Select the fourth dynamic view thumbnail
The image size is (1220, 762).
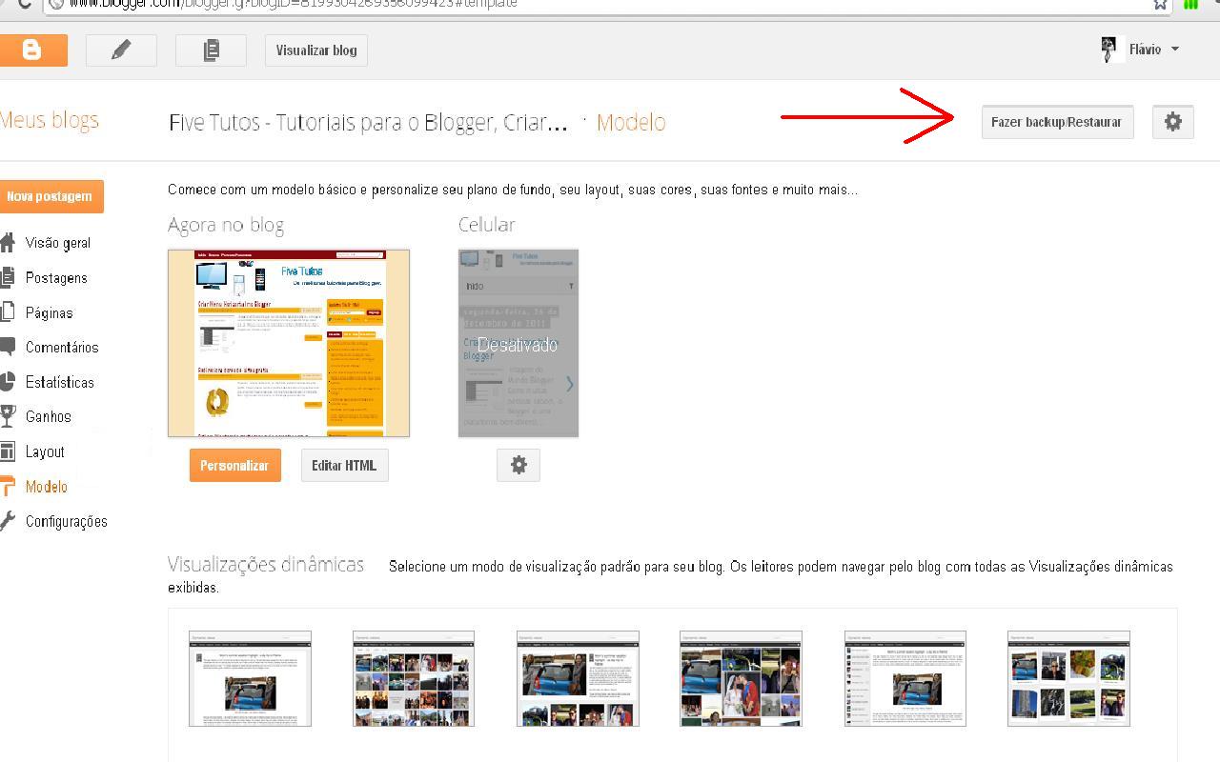[x=741, y=678]
